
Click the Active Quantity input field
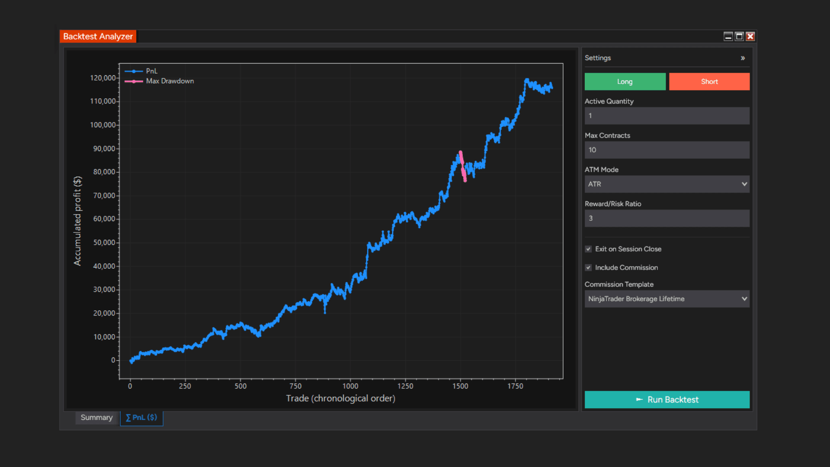coord(667,116)
